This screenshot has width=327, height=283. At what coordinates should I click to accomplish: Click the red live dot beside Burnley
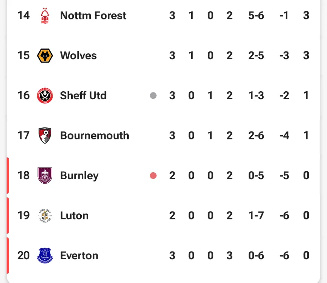(x=153, y=176)
